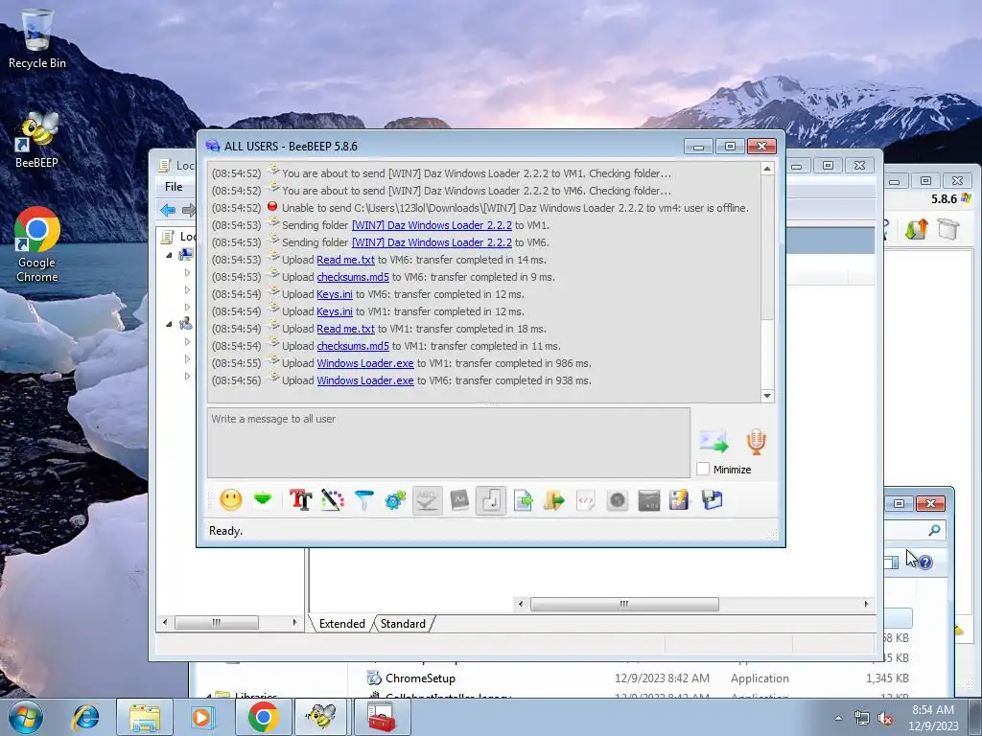Viewport: 982px width, 736px height.
Task: Open Windows Explorer folder taskbar icon
Action: 144,717
